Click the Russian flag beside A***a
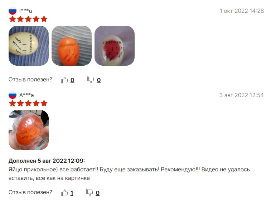This screenshot has height=201, width=271. pyautogui.click(x=13, y=95)
